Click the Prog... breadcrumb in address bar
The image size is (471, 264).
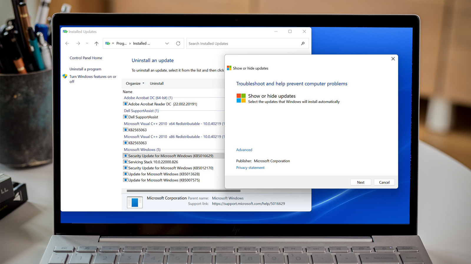tap(121, 43)
